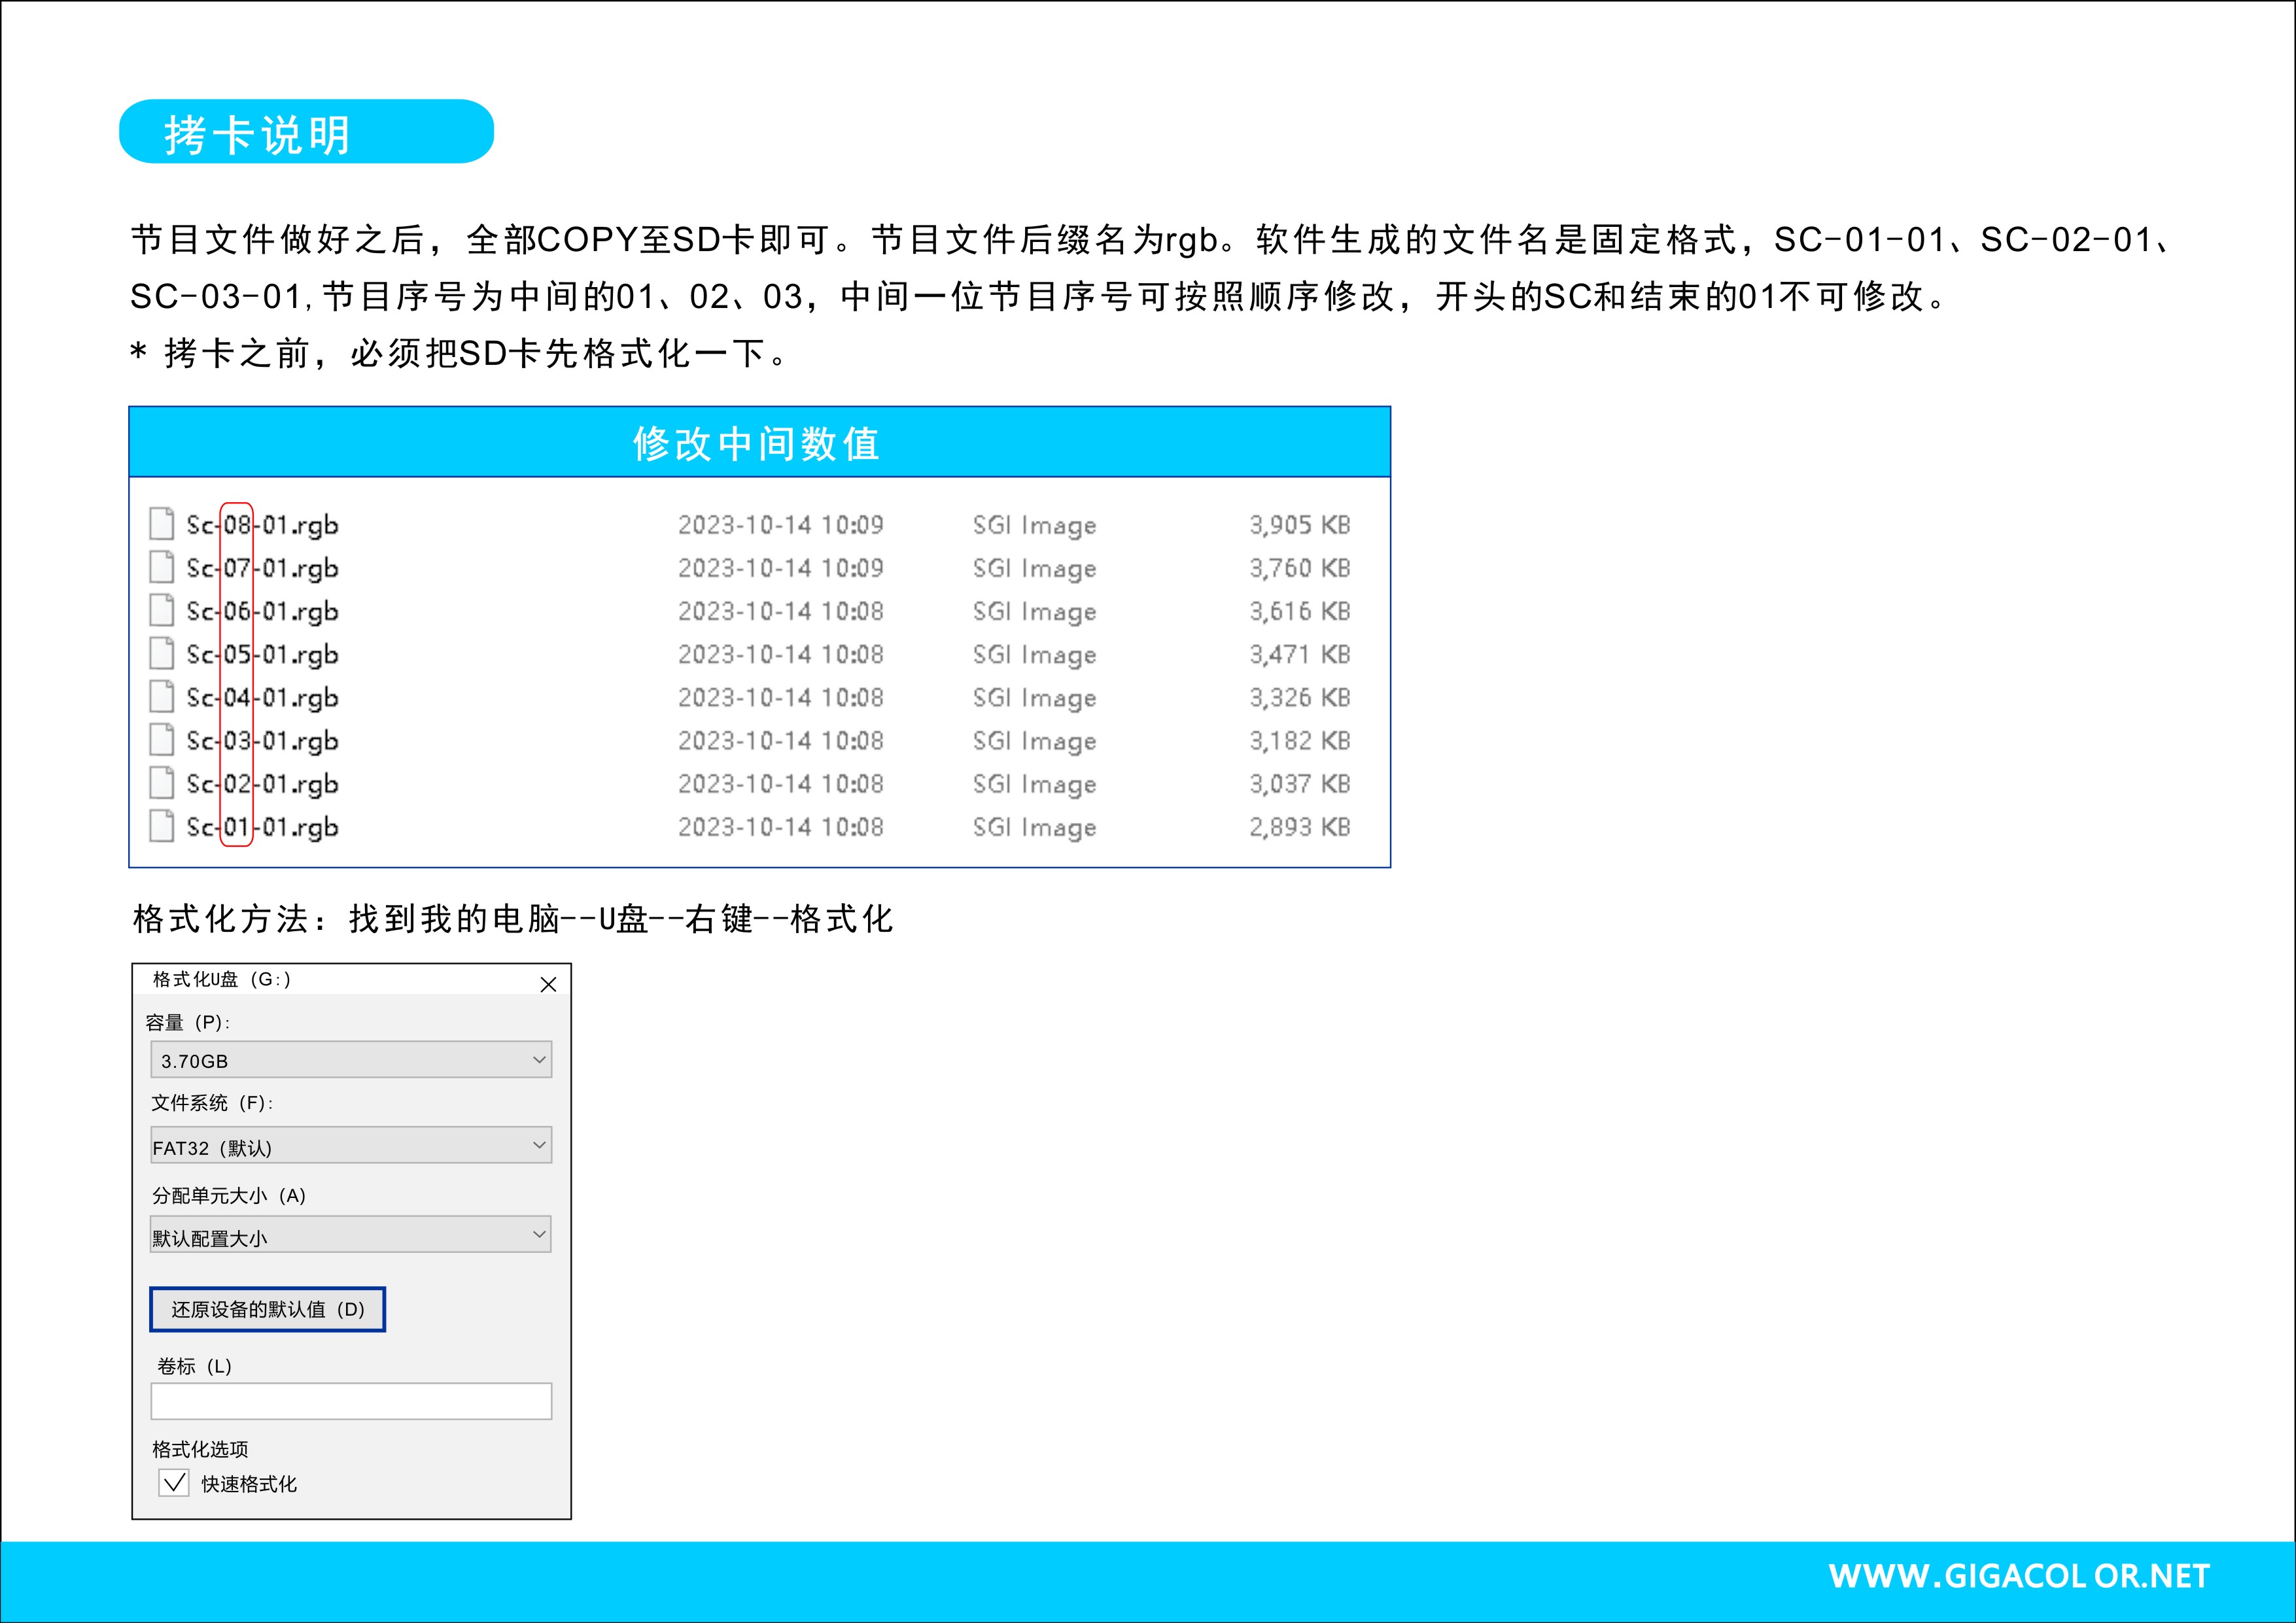Click the file icon of Sc-07-01.rgb
2296x1623 pixels.
[x=161, y=567]
